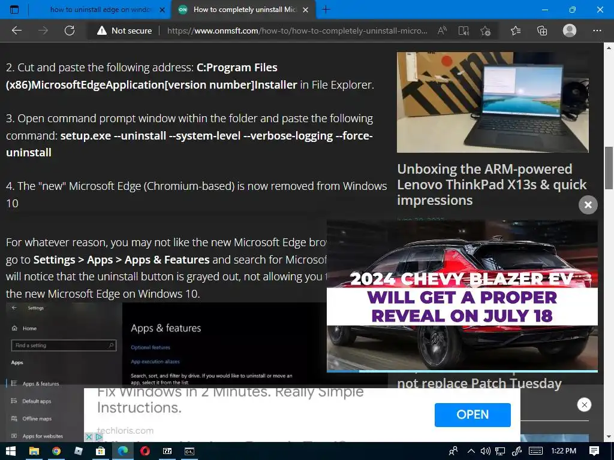Open Microsoft Store from taskbar
The image size is (614, 460).
pyautogui.click(x=101, y=451)
